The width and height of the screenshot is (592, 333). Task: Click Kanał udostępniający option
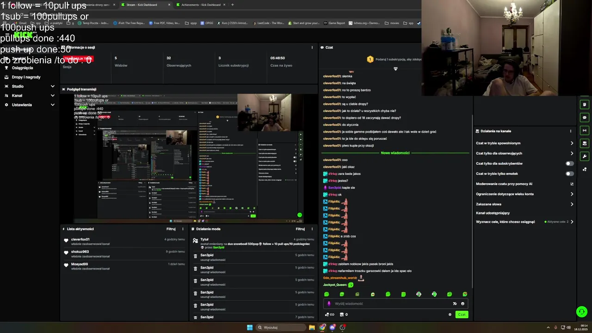(x=493, y=213)
